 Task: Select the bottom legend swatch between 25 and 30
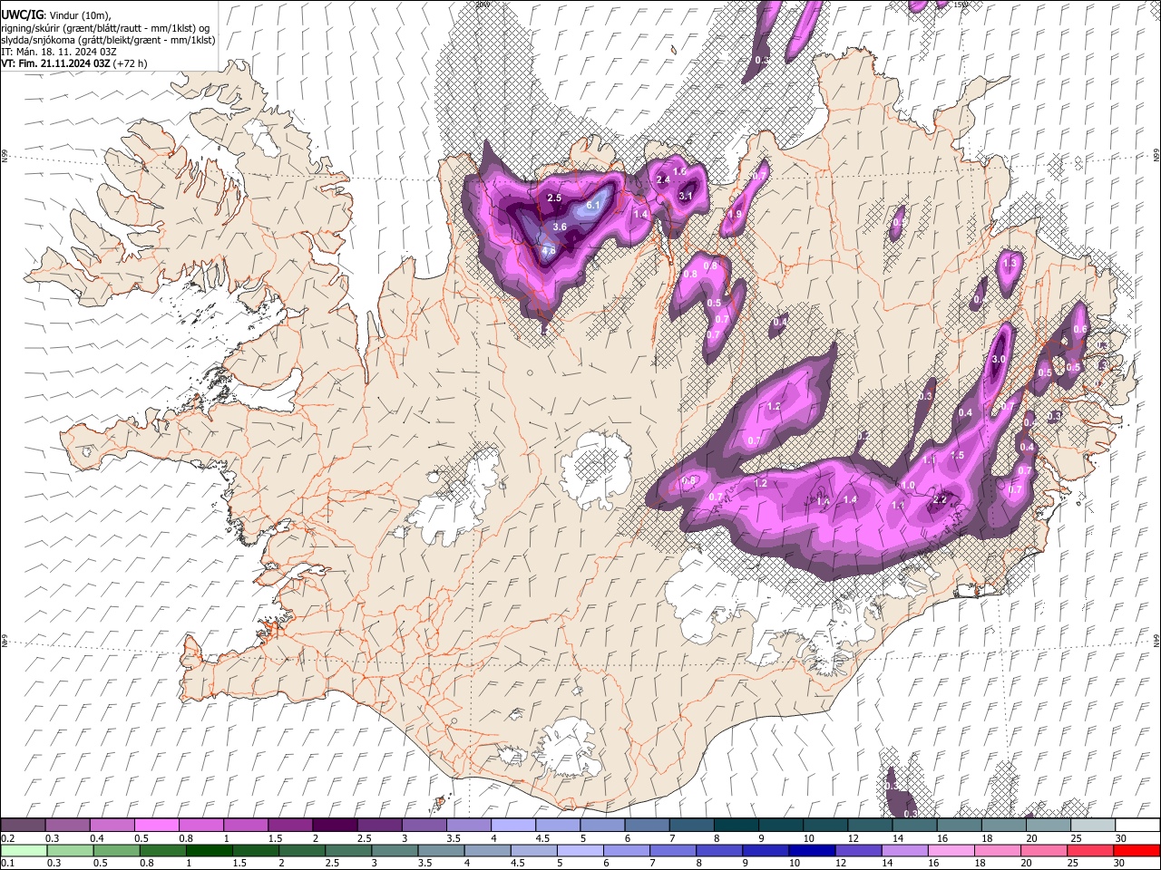(1090, 851)
